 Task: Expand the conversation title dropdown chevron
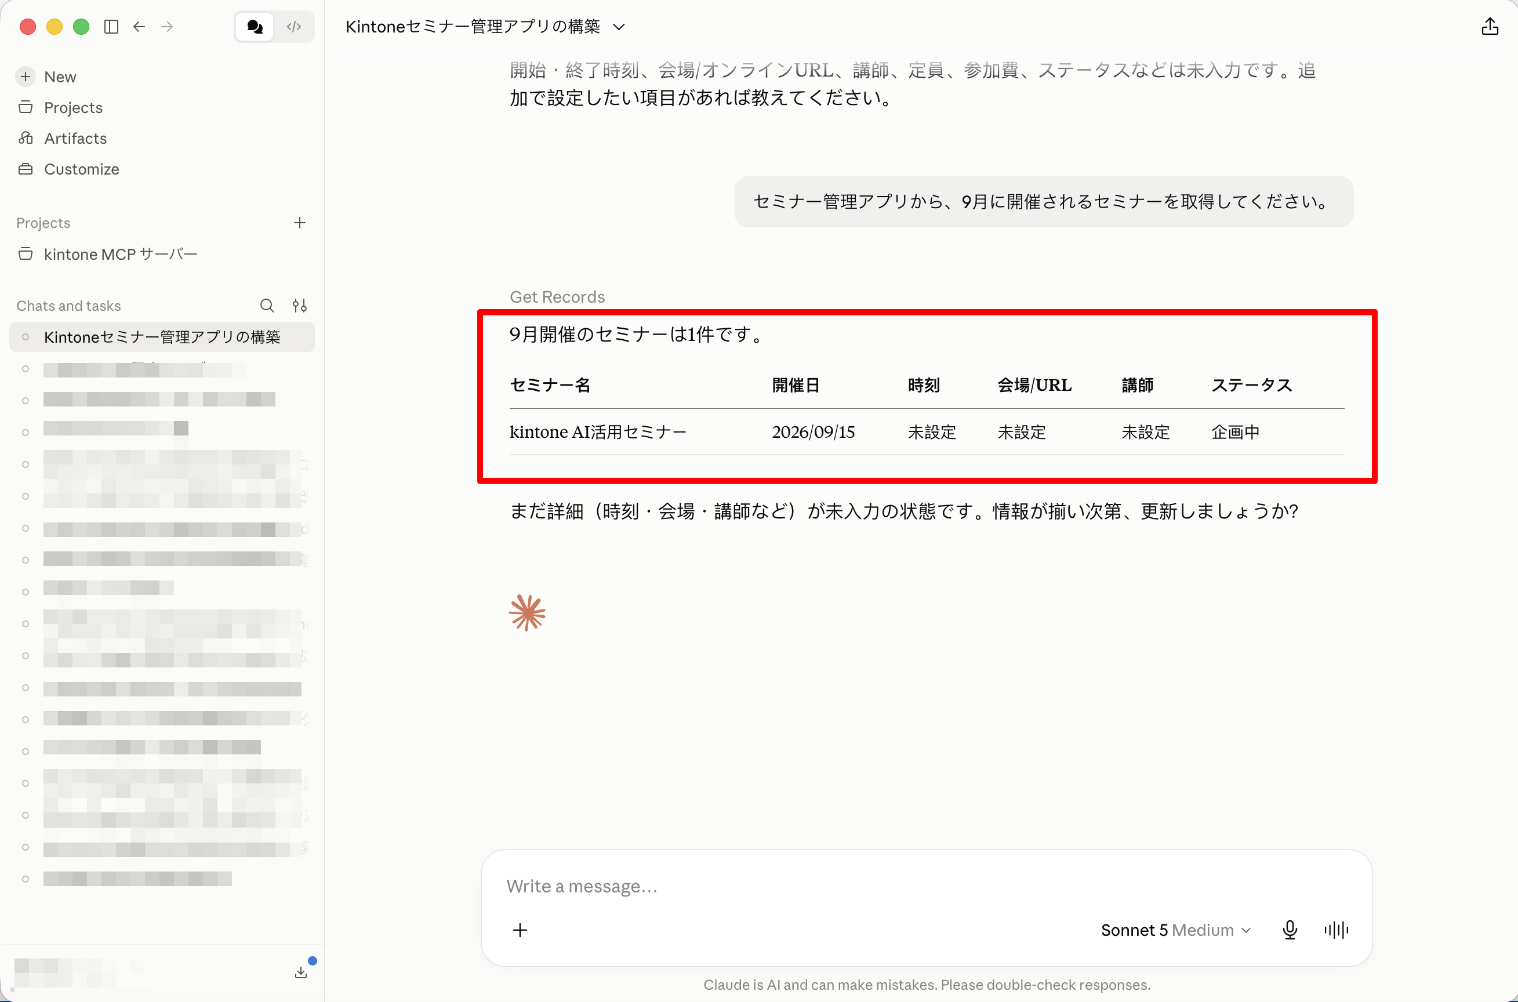[619, 27]
